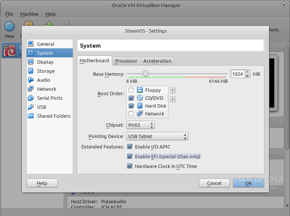Disable the Enable I/O APIC checkbox

(130, 147)
